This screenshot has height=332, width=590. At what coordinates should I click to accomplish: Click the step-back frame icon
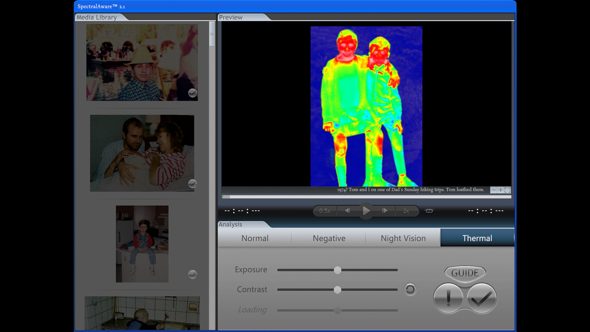point(348,211)
